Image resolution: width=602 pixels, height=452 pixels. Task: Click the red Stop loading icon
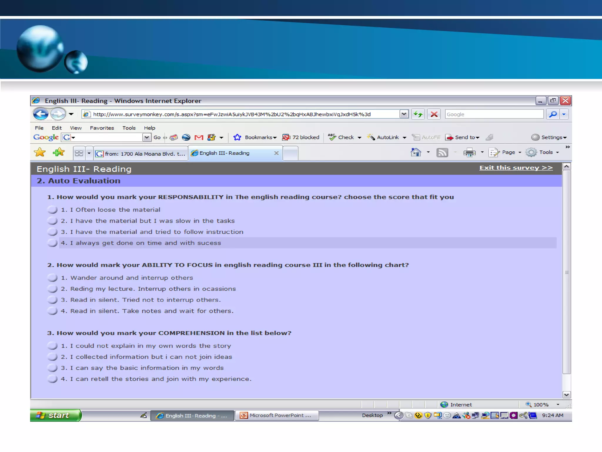coord(434,114)
